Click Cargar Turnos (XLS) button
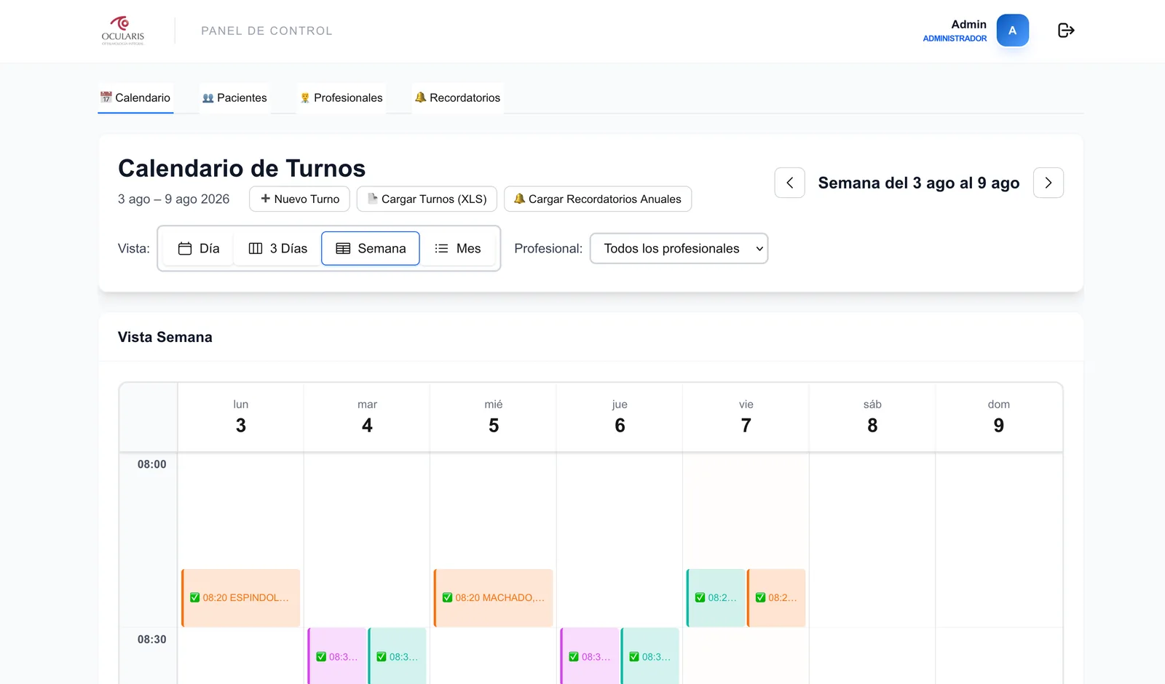Viewport: 1165px width, 684px height. (427, 199)
